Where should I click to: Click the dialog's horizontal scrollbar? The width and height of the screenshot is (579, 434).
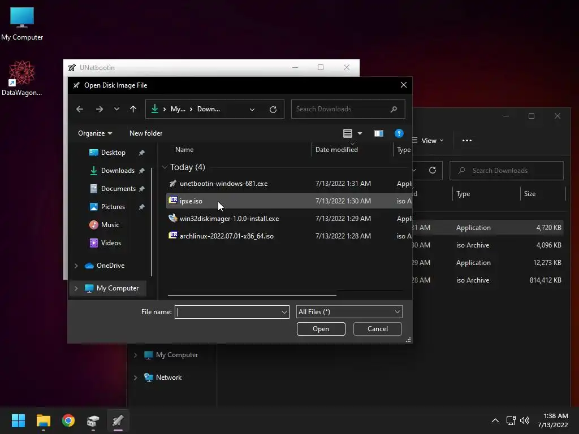pyautogui.click(x=252, y=295)
